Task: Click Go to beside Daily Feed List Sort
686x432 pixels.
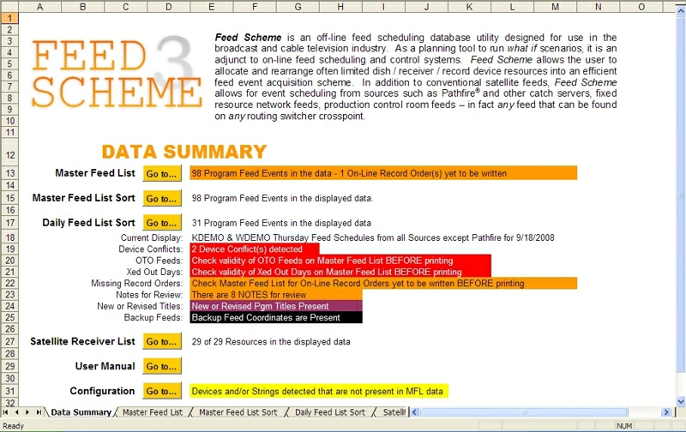Action: tap(162, 223)
